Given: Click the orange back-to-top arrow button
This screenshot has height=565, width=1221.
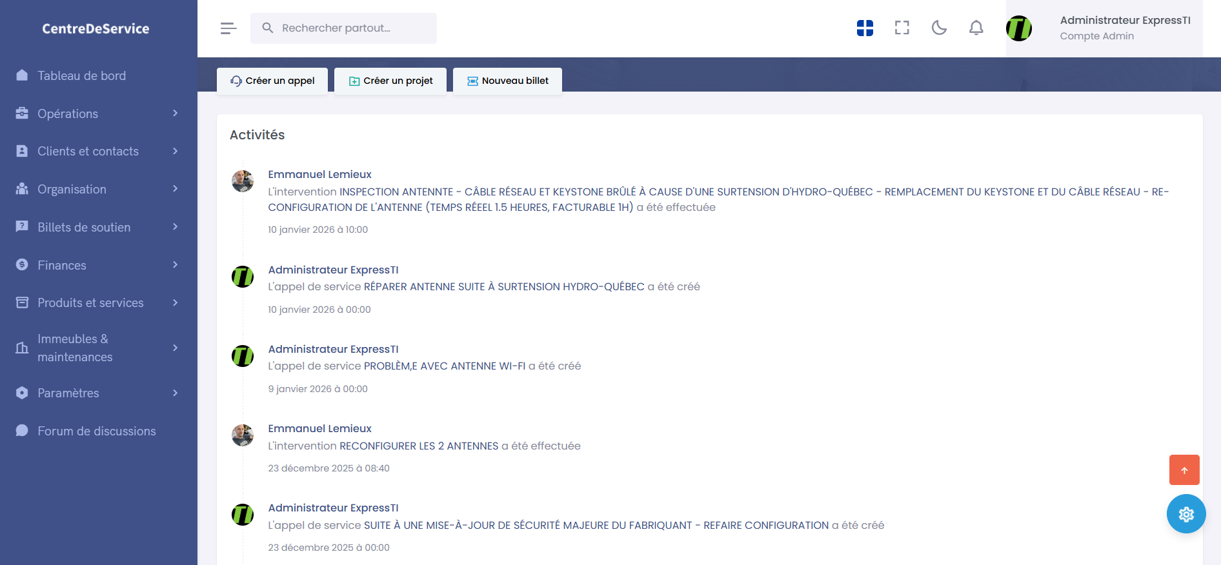Looking at the screenshot, I should pyautogui.click(x=1184, y=470).
